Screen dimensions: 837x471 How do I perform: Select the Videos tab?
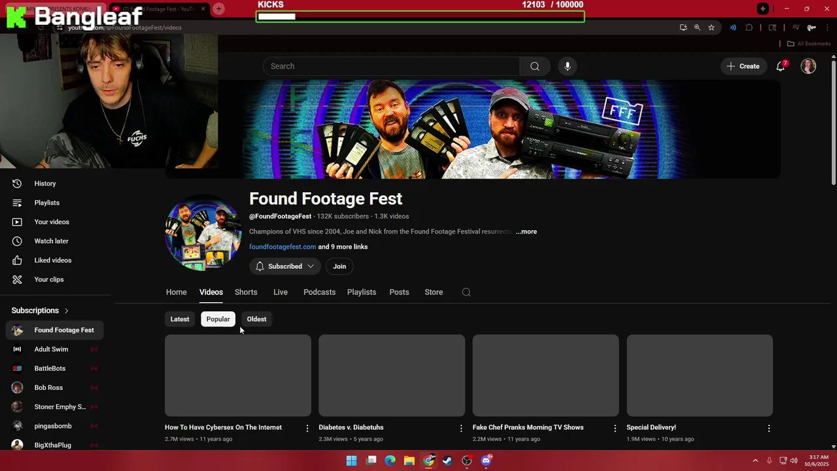(211, 292)
